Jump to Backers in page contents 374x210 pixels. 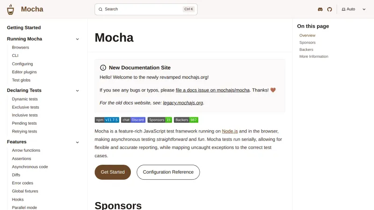point(306,49)
